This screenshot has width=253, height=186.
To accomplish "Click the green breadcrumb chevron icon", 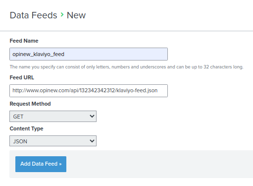I will [62, 15].
